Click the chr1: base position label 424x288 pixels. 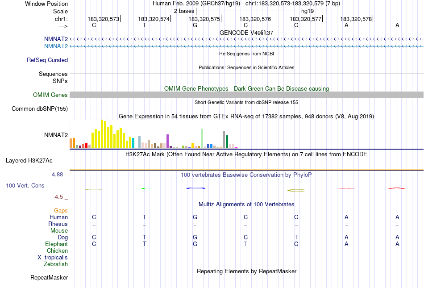[x=61, y=19]
